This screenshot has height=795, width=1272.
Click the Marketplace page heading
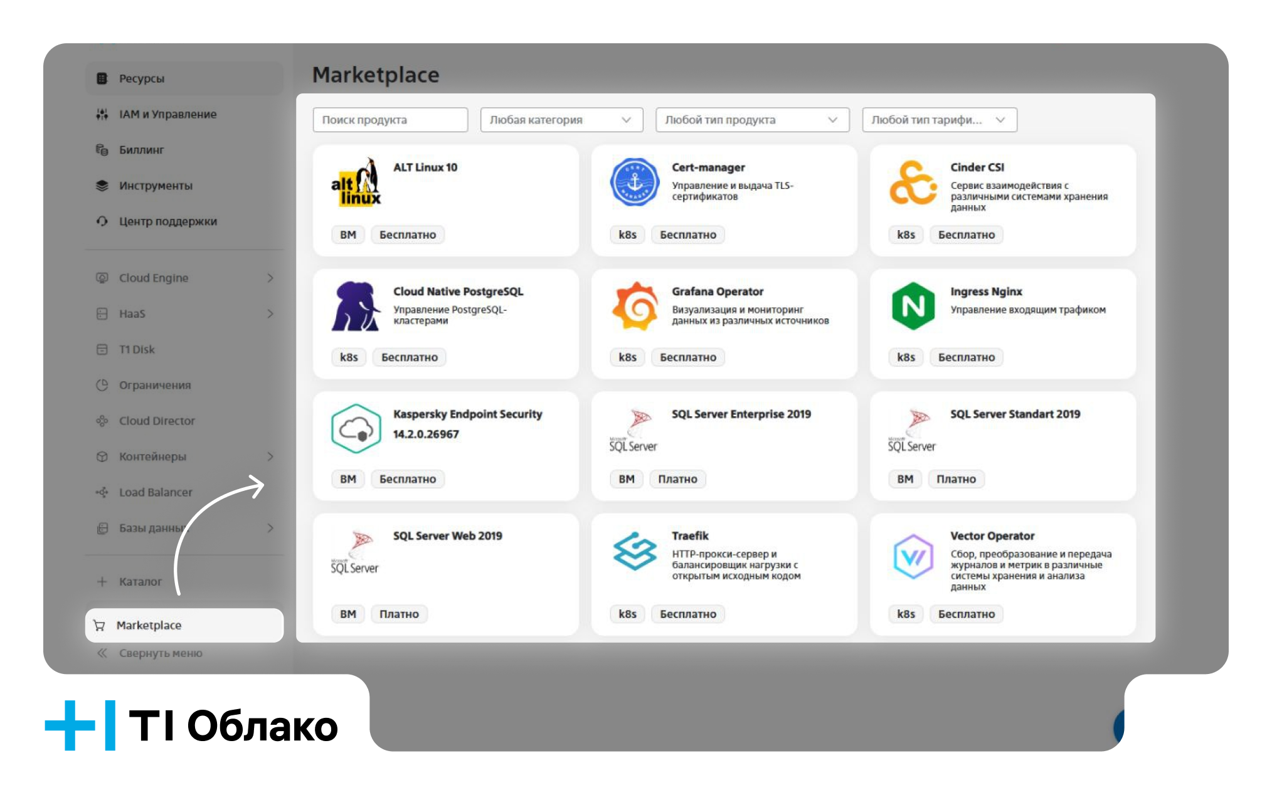[x=376, y=75]
